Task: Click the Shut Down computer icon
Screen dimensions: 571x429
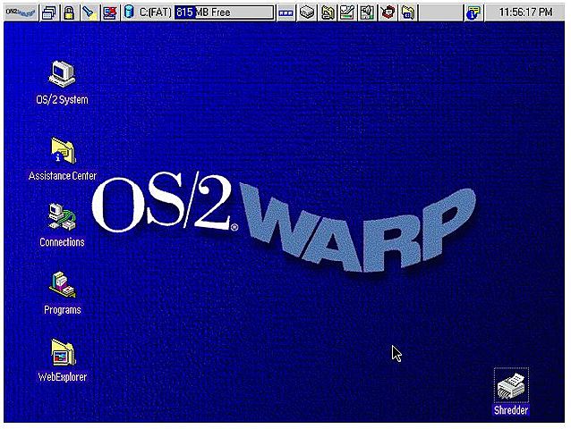Action: (109, 13)
